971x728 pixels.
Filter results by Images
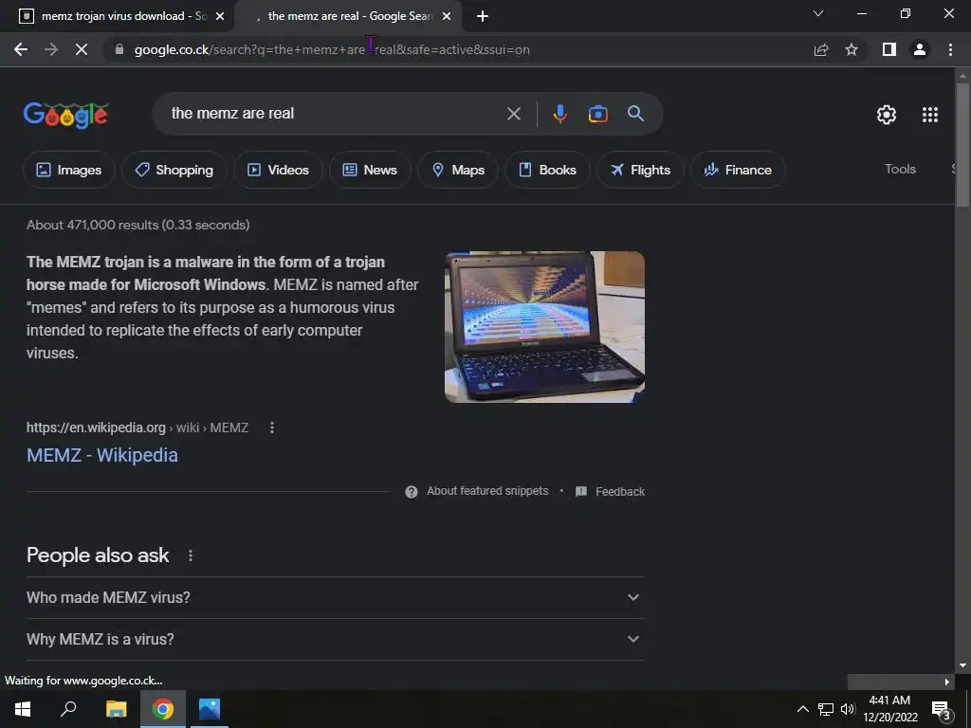coord(68,170)
